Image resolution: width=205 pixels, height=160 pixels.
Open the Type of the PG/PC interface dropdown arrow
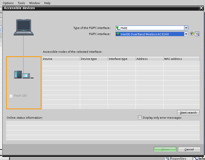[186, 28]
